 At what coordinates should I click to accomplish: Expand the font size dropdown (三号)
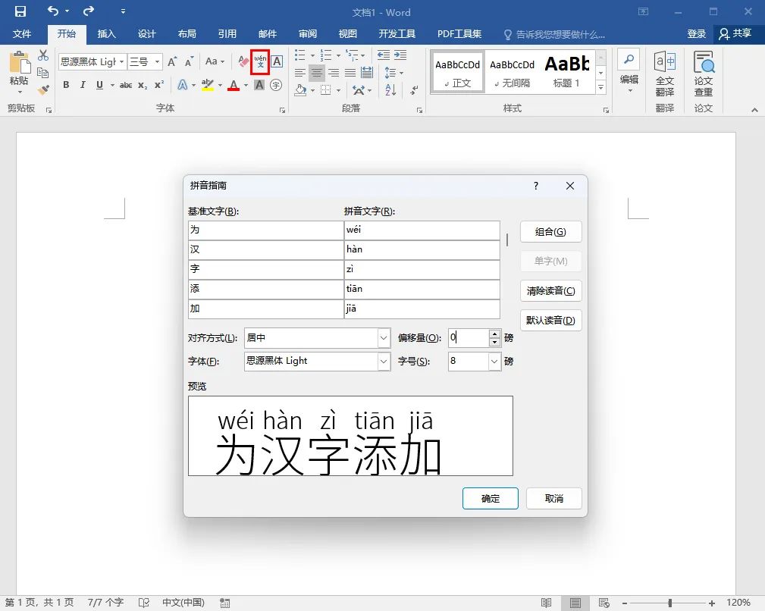[x=157, y=62]
